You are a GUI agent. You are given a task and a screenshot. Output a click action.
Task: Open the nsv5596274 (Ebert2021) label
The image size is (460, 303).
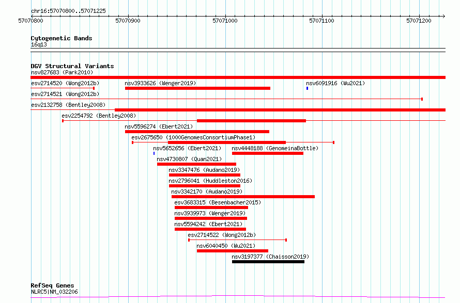(x=159, y=126)
